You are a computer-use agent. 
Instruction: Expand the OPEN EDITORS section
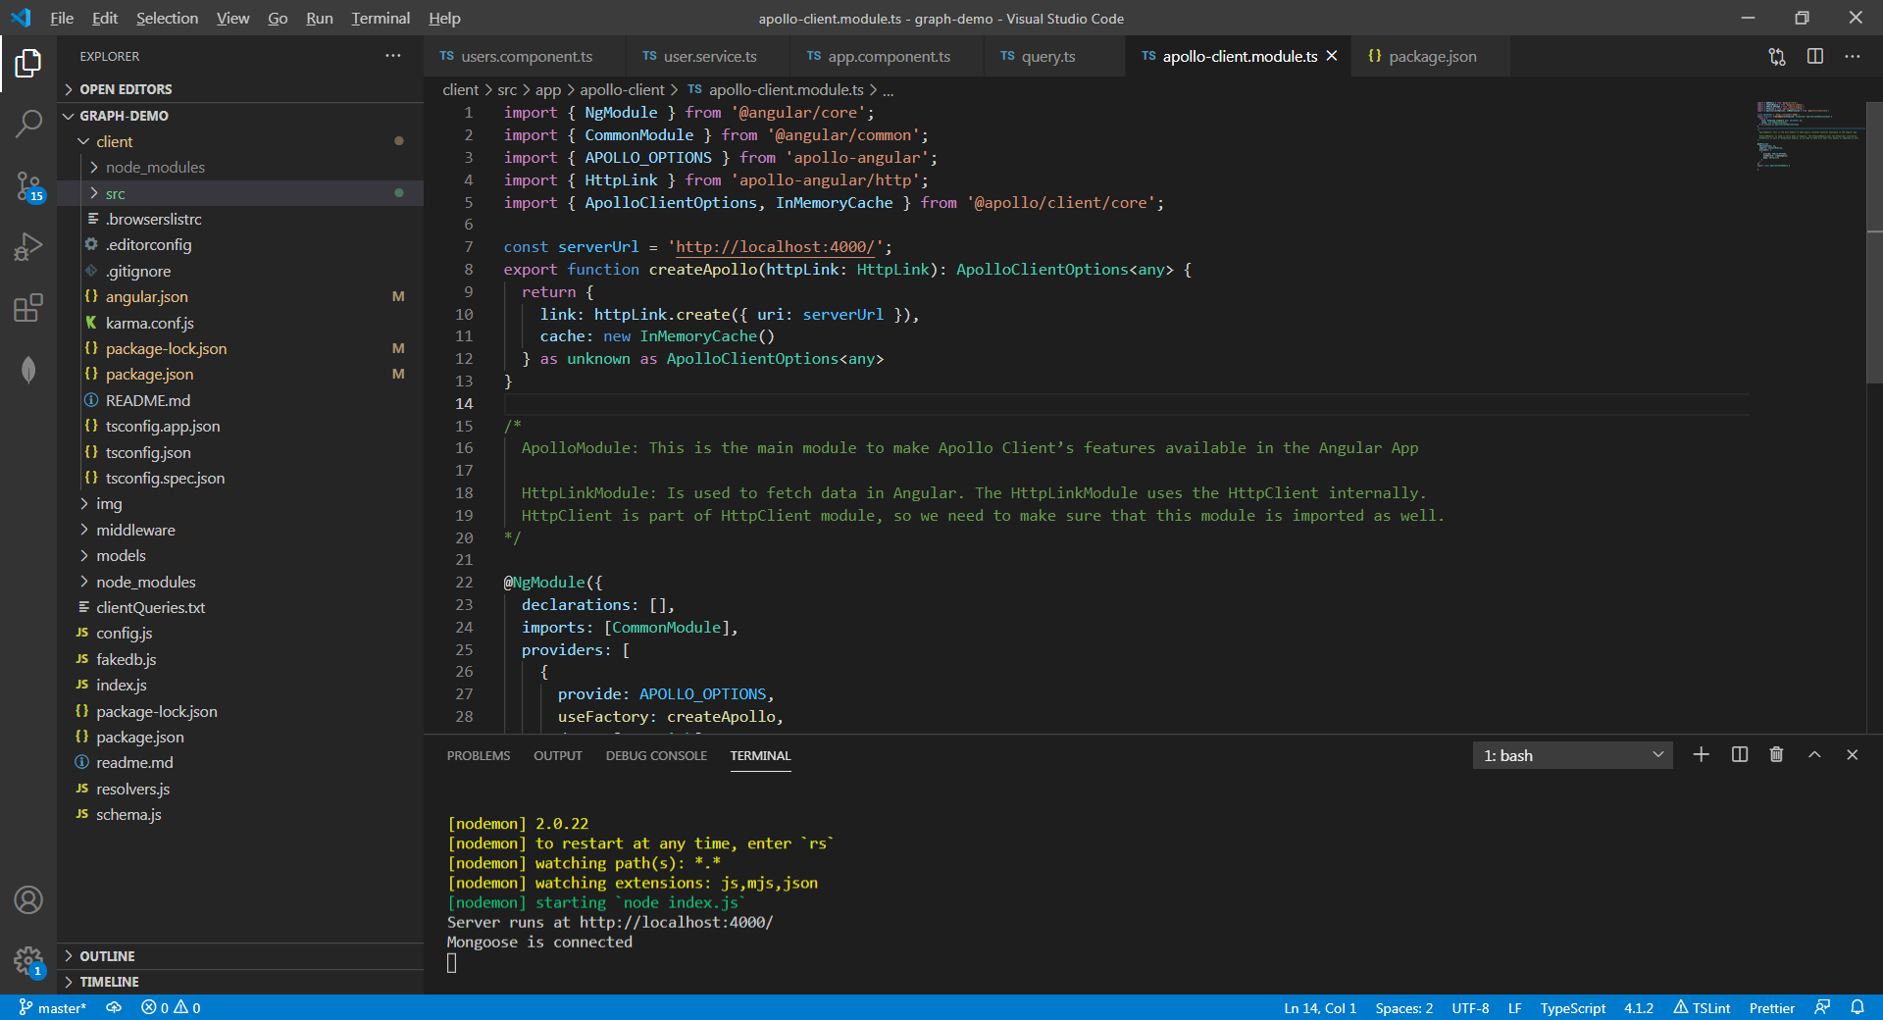click(x=240, y=89)
